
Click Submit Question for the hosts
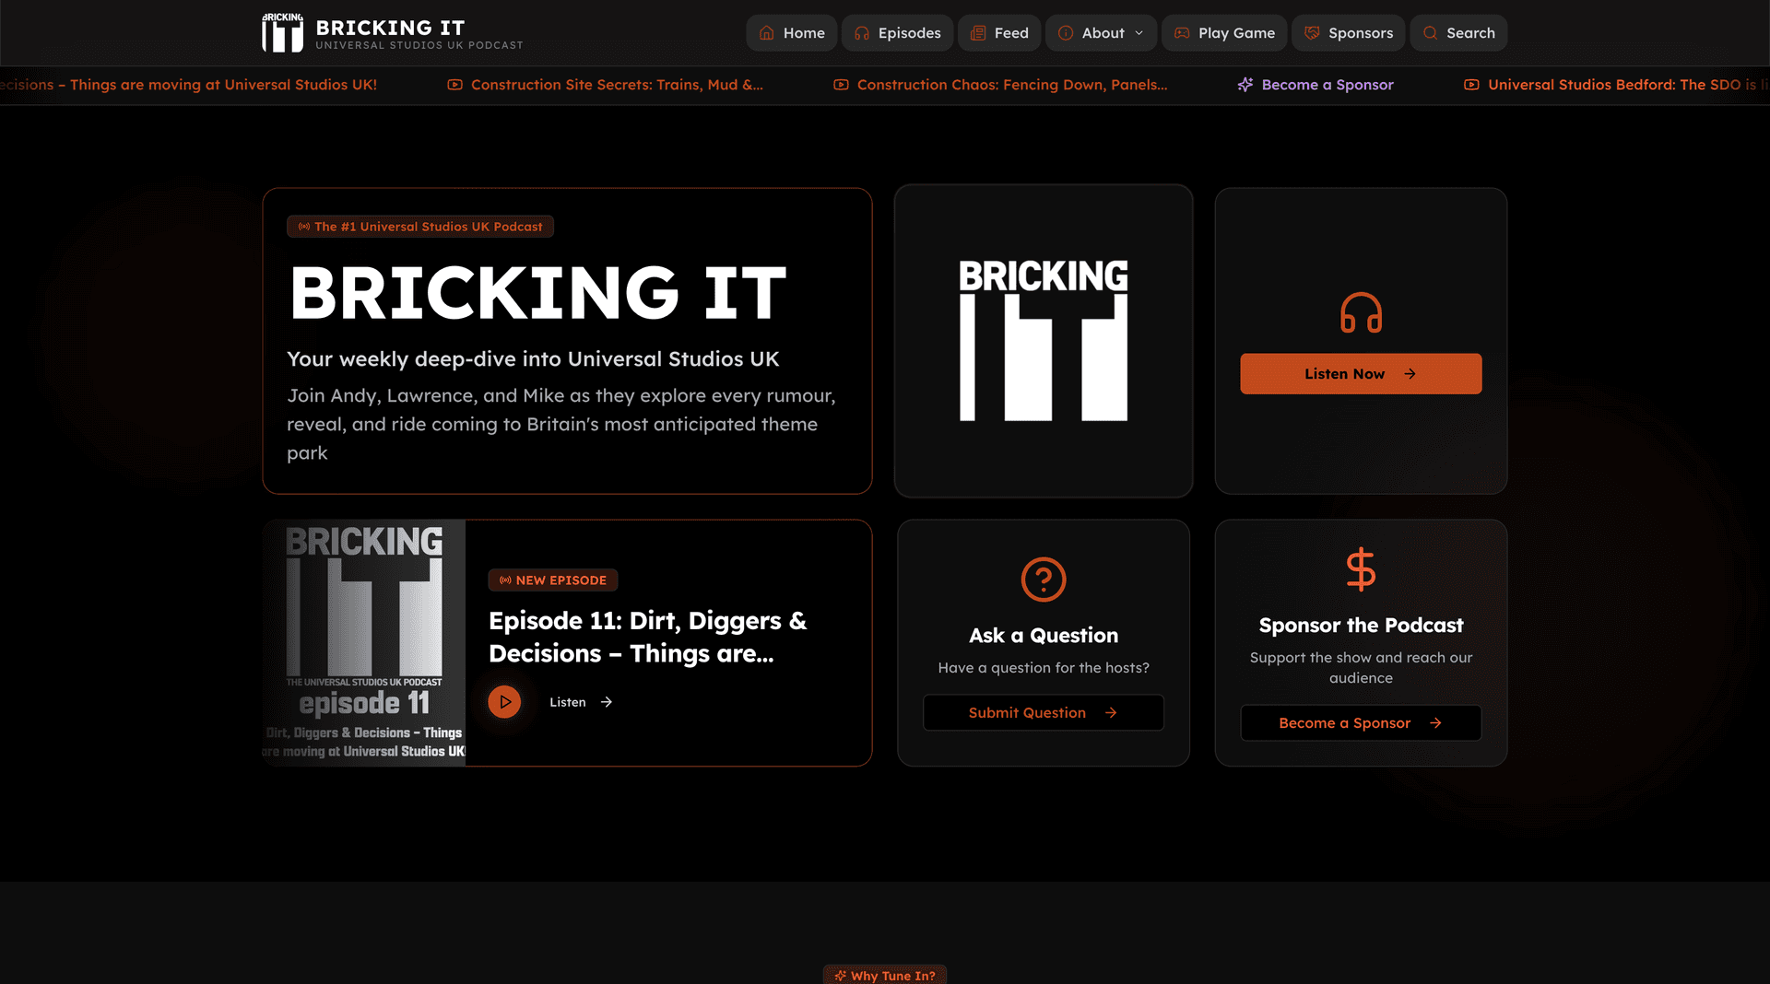pos(1043,712)
